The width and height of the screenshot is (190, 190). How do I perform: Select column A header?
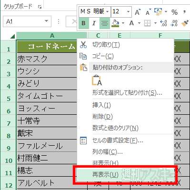point(52,36)
